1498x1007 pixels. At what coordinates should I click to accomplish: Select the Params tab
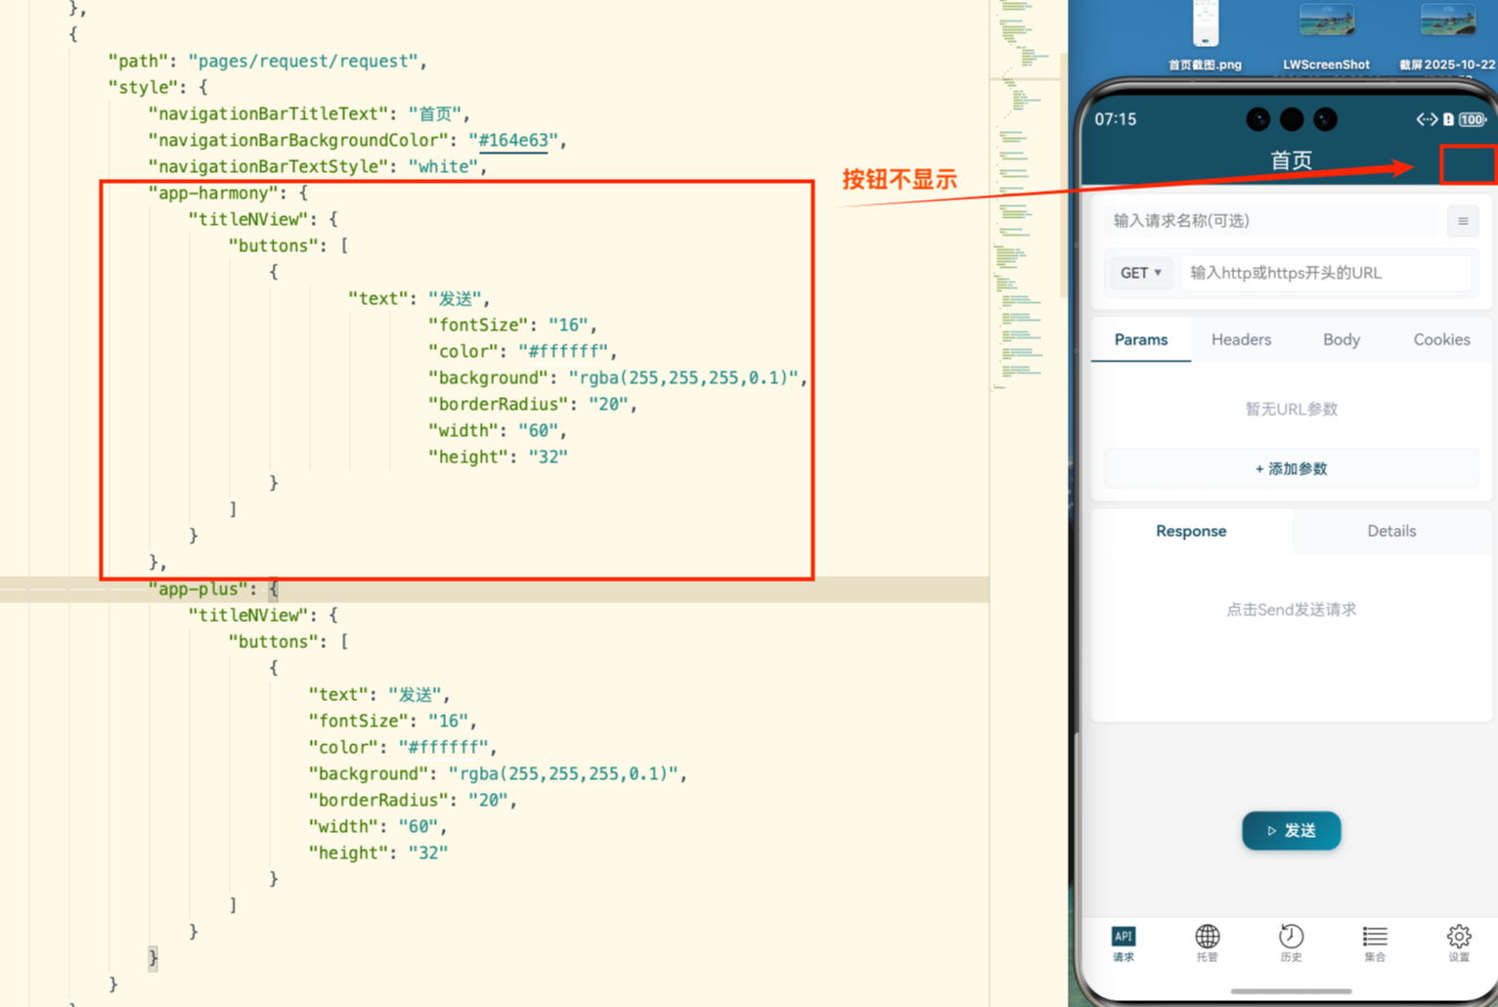1141,340
